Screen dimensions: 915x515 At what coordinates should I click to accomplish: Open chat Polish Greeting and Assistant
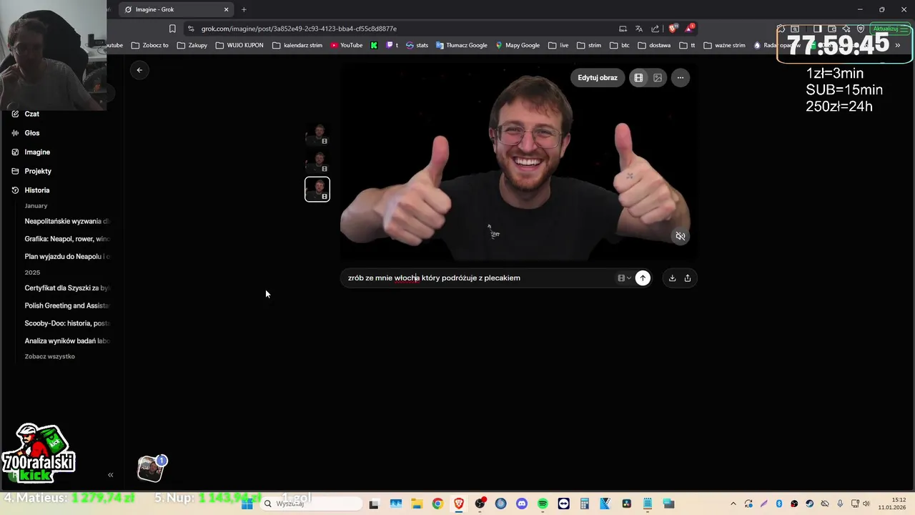coord(67,305)
